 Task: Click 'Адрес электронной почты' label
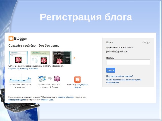120,48
